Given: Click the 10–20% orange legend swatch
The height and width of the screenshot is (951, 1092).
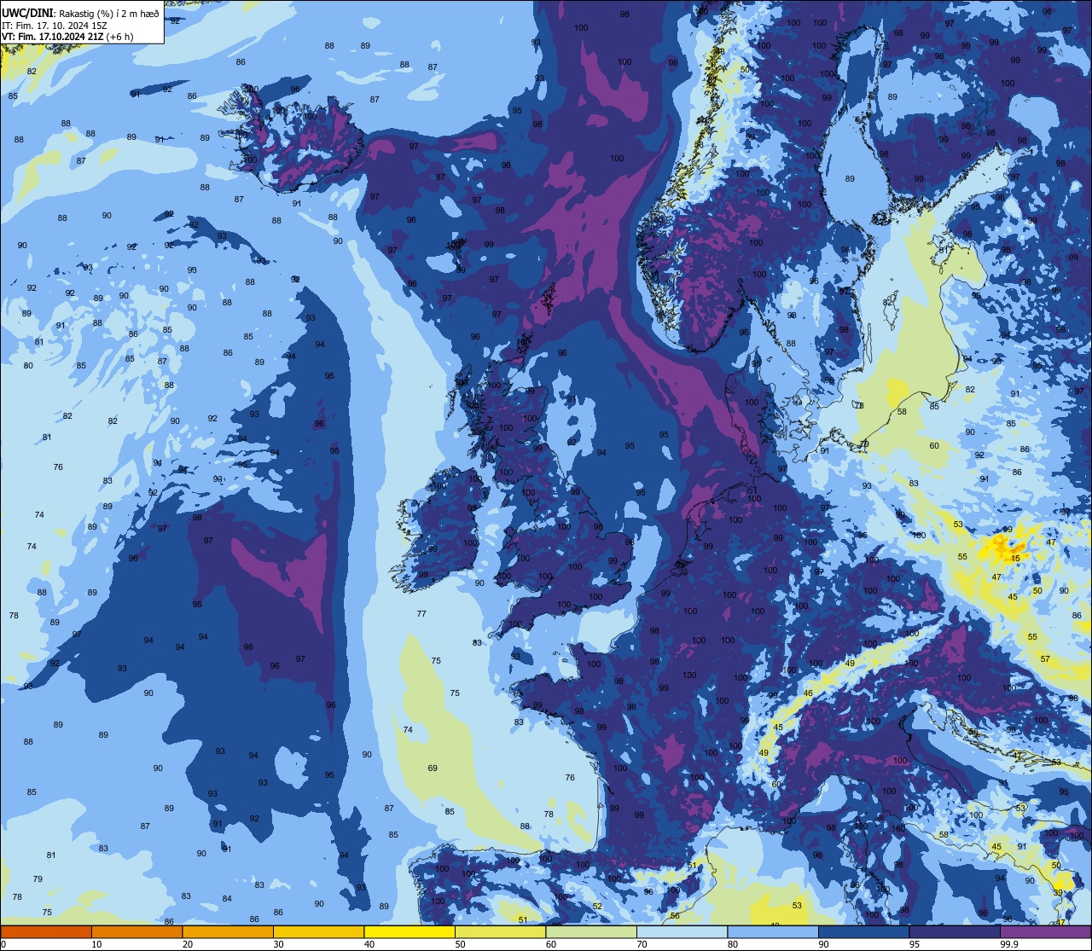Looking at the screenshot, I should (136, 932).
